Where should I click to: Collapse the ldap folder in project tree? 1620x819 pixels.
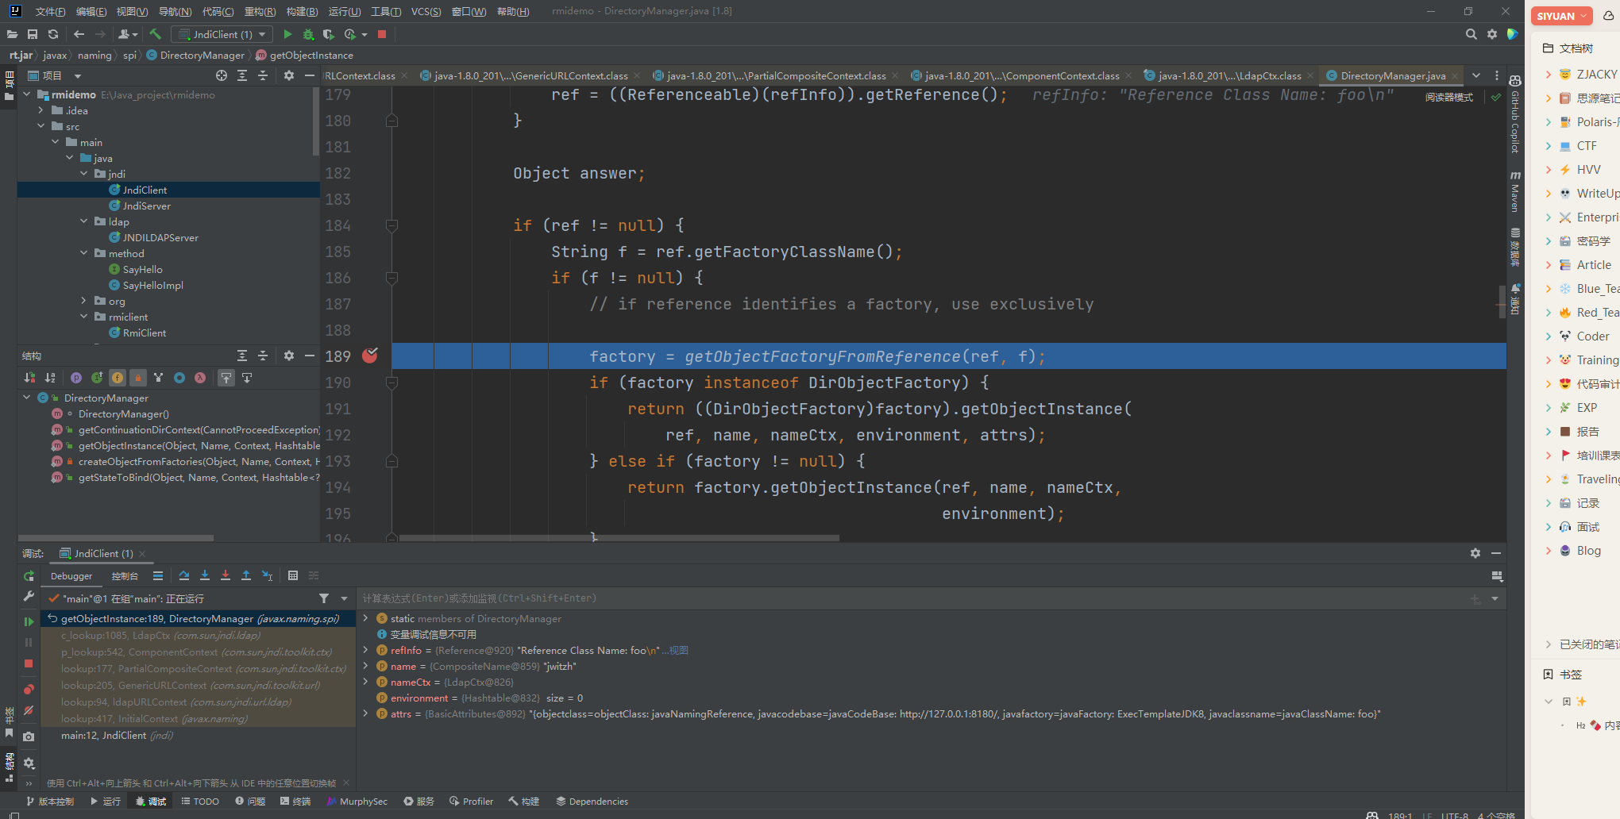pyautogui.click(x=84, y=221)
